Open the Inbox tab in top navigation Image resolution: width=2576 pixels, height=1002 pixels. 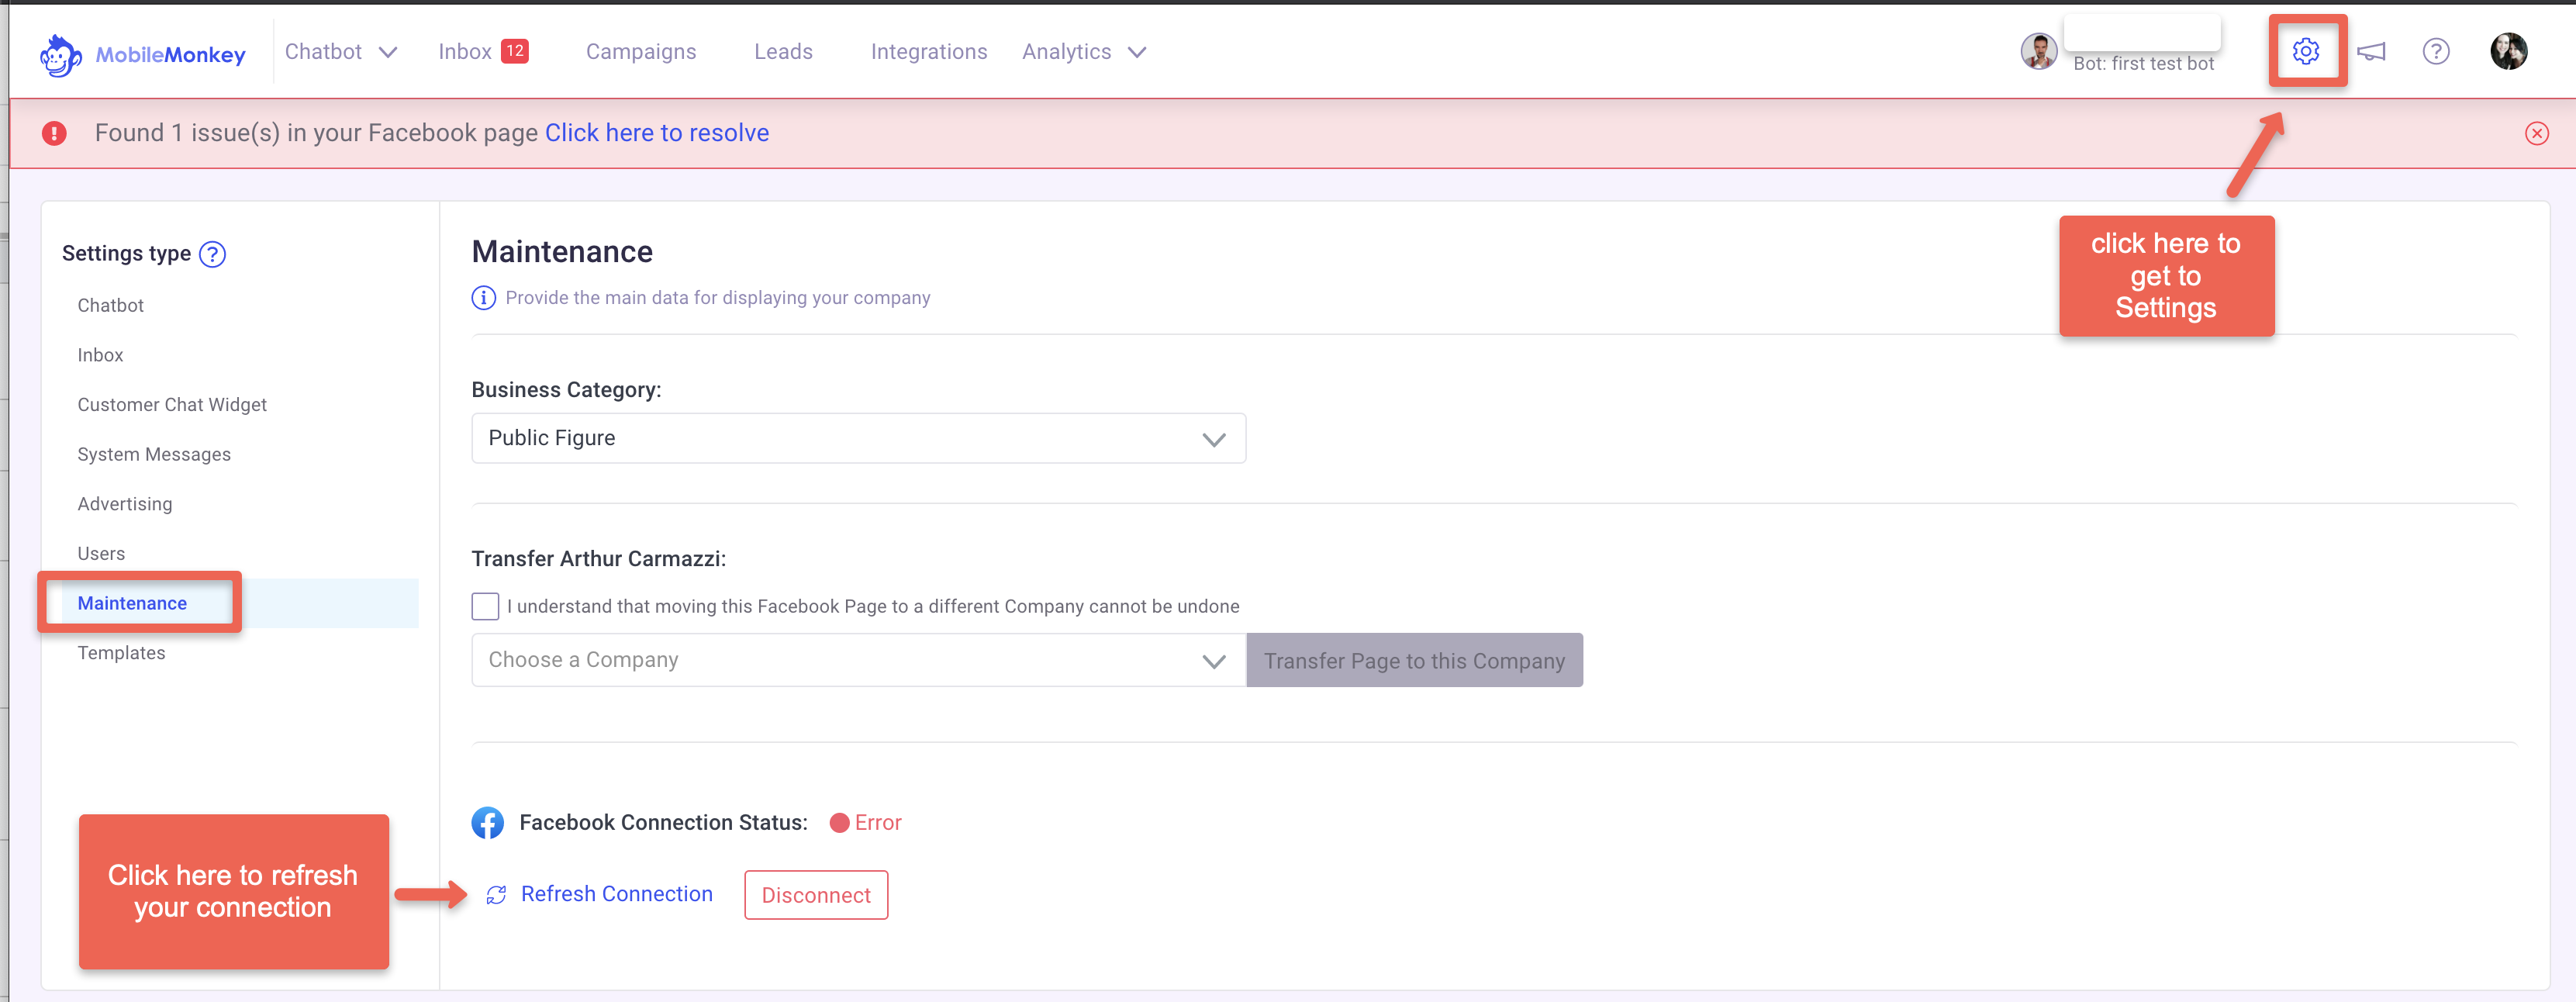[x=465, y=51]
